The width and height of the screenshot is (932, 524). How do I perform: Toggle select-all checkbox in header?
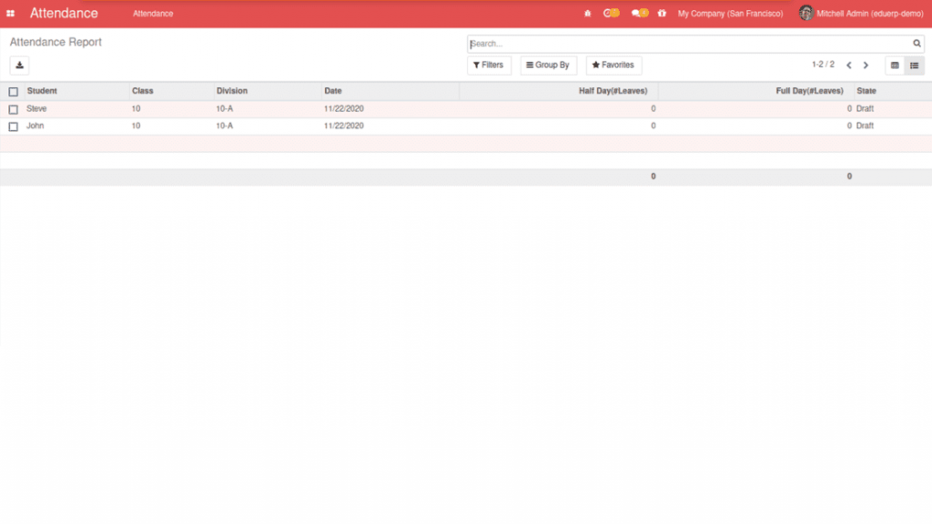[x=13, y=92]
